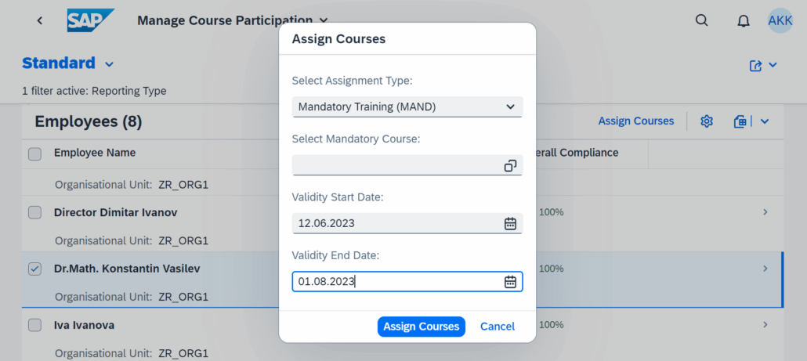
Task: Open the Manage Course Participation title menu
Action: pos(324,21)
